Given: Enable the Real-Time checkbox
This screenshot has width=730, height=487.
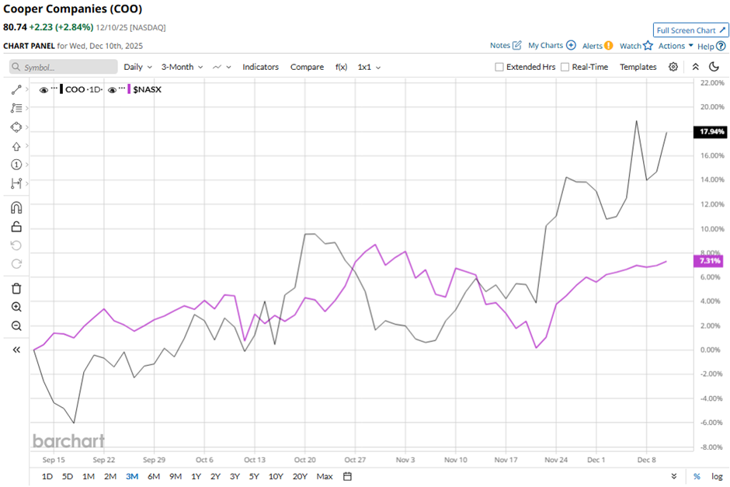Looking at the screenshot, I should point(565,67).
